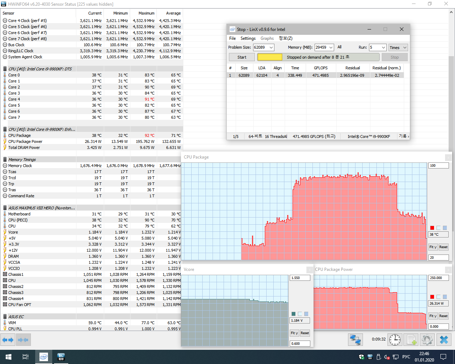Image resolution: width=455 pixels, height=364 pixels.
Task: Open the Run count dropdown
Action: coord(383,47)
